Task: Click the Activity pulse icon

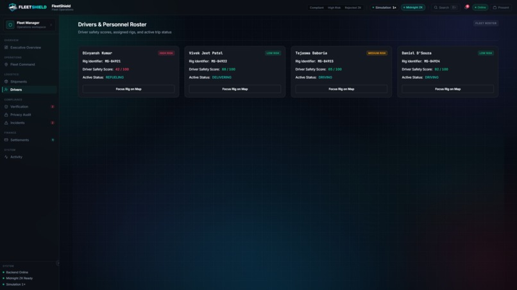Action: (6, 157)
